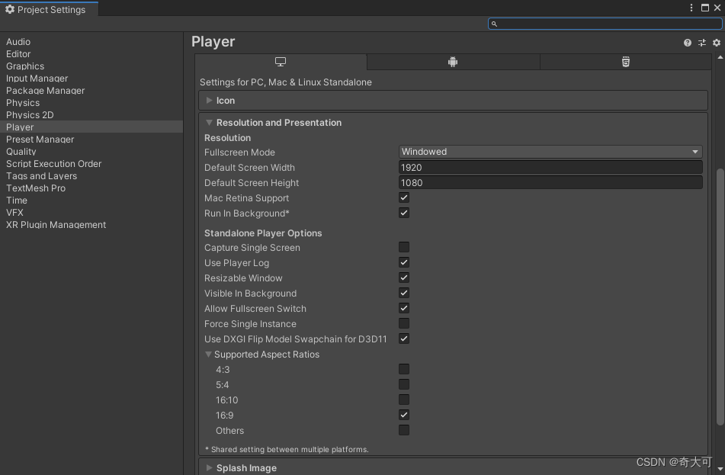The image size is (725, 475).
Task: Collapse the Supported Aspect Ratios section
Action: (208, 354)
